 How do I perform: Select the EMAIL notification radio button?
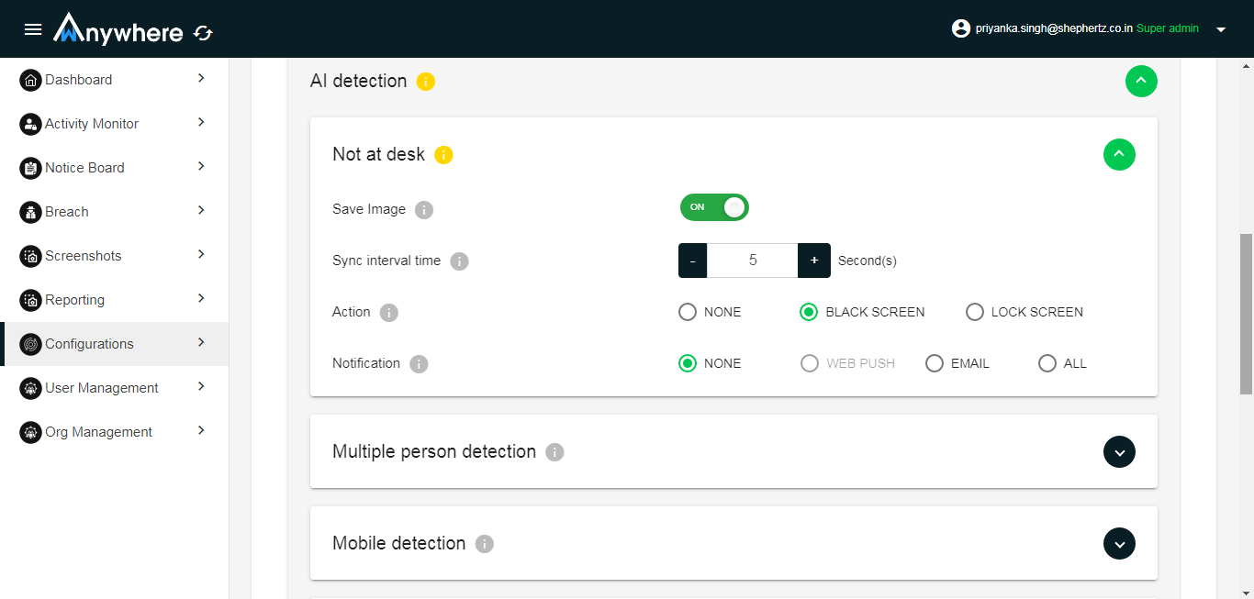click(x=934, y=363)
